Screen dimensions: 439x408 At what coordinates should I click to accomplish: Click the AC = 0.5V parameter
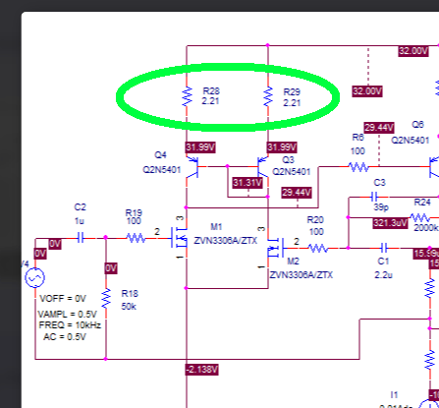pyautogui.click(x=65, y=337)
